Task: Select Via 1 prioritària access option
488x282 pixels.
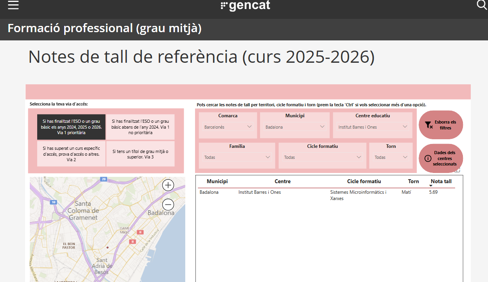Action: click(x=71, y=127)
